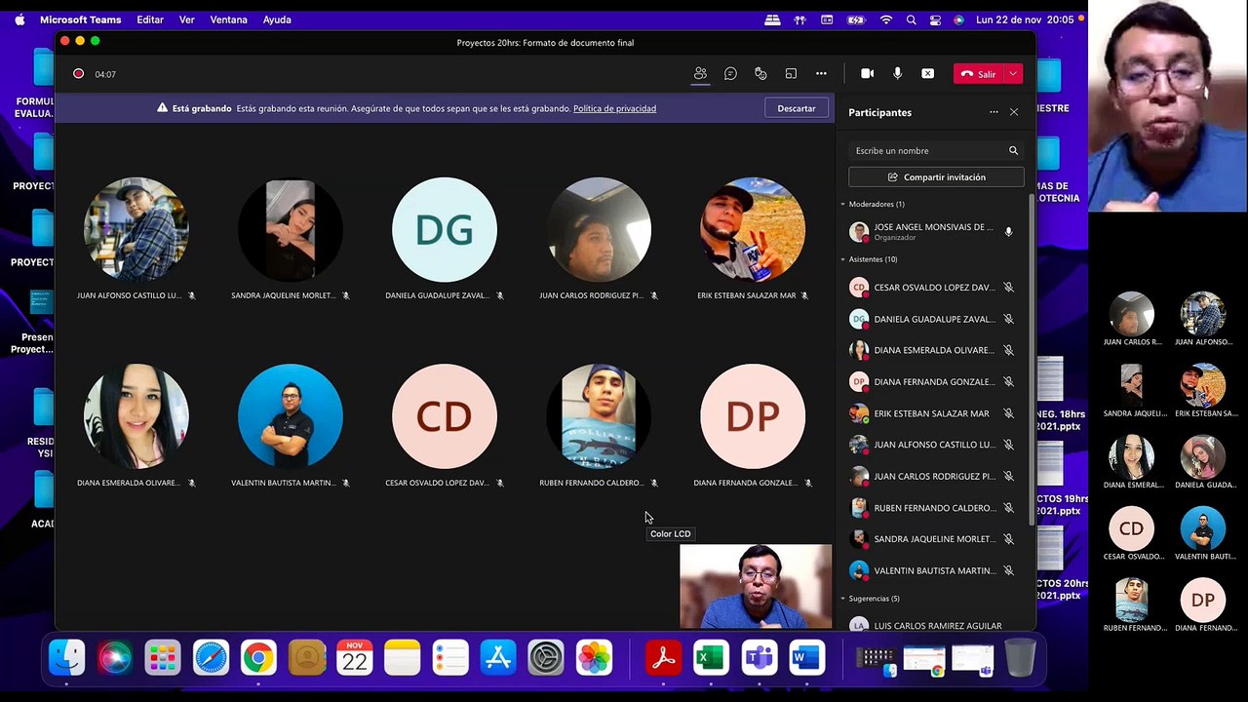Toggle the microphone in meeting toolbar

(x=897, y=74)
